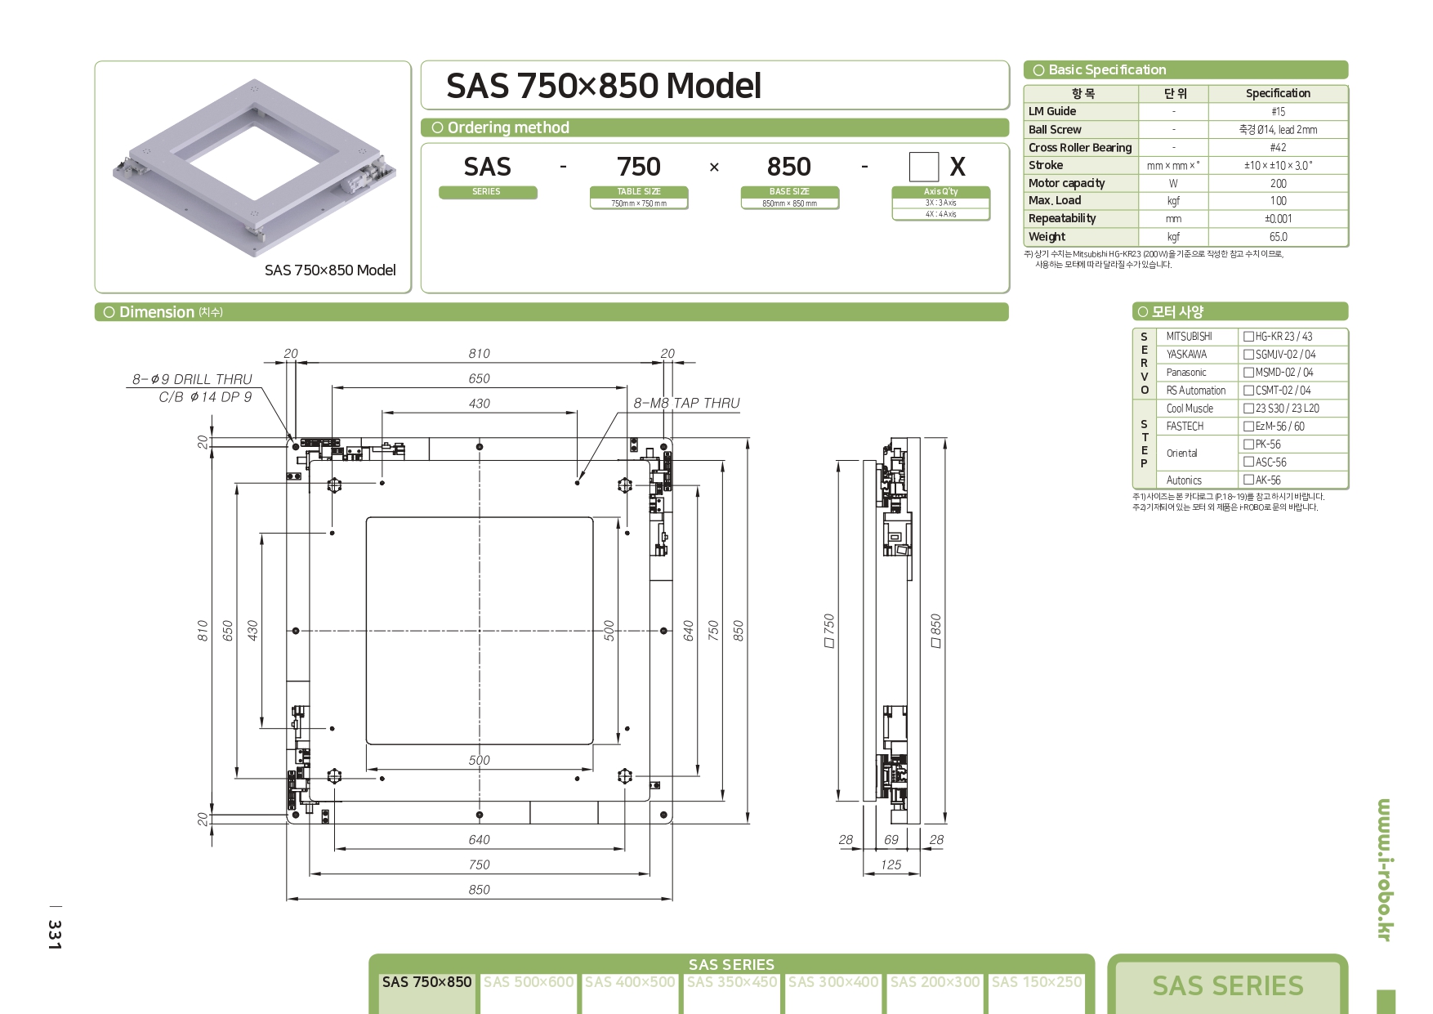Check the AK-56 Autonics box

1248,480
